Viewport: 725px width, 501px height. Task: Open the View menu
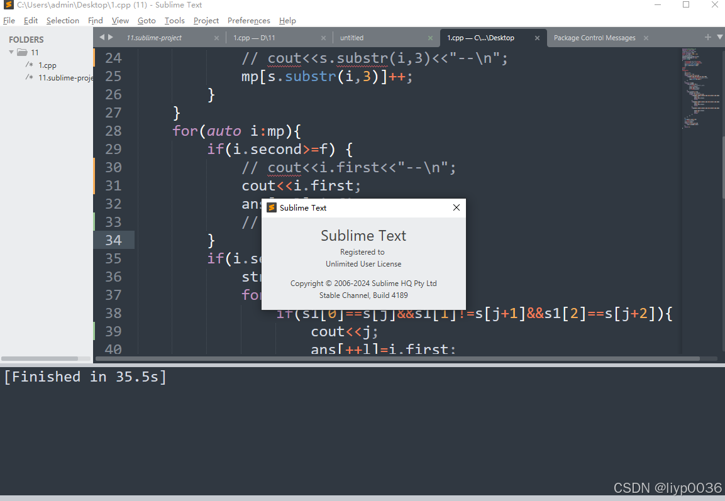pyautogui.click(x=120, y=20)
